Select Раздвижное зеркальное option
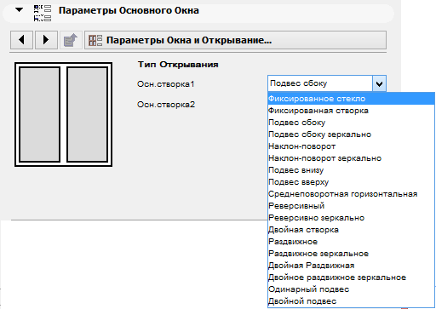The width and height of the screenshot is (436, 309). (x=351, y=254)
